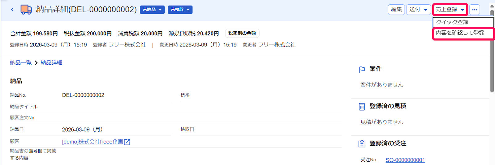
Task: Open the 未納品 status dropdown
Action: 152,10
